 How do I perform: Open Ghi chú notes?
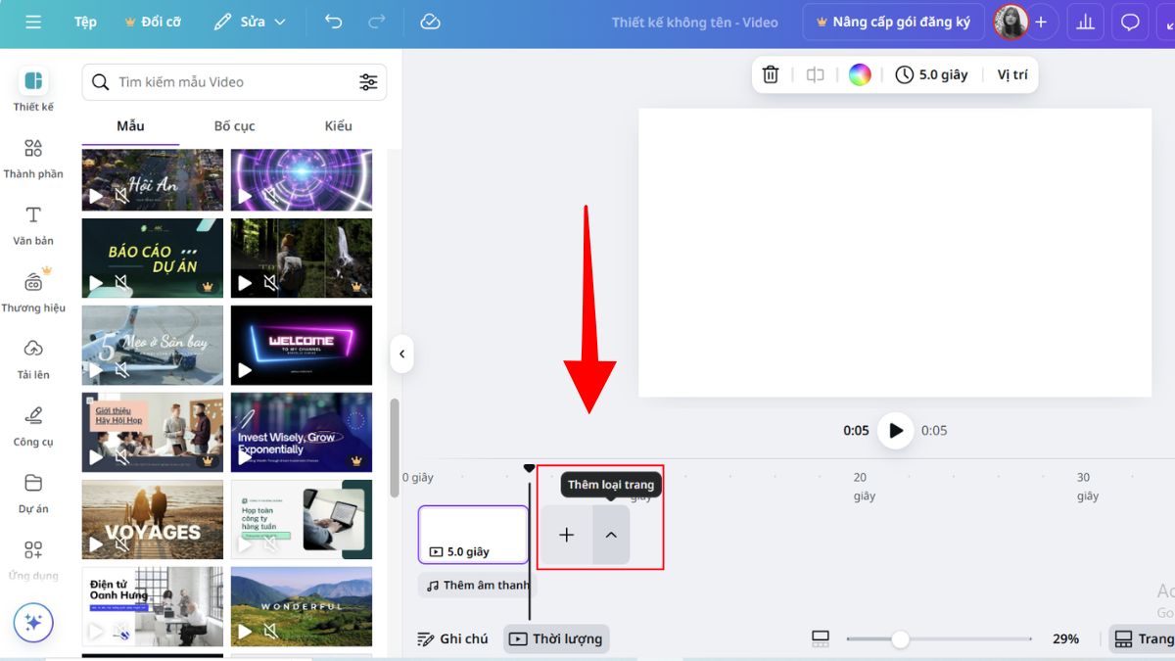point(452,638)
